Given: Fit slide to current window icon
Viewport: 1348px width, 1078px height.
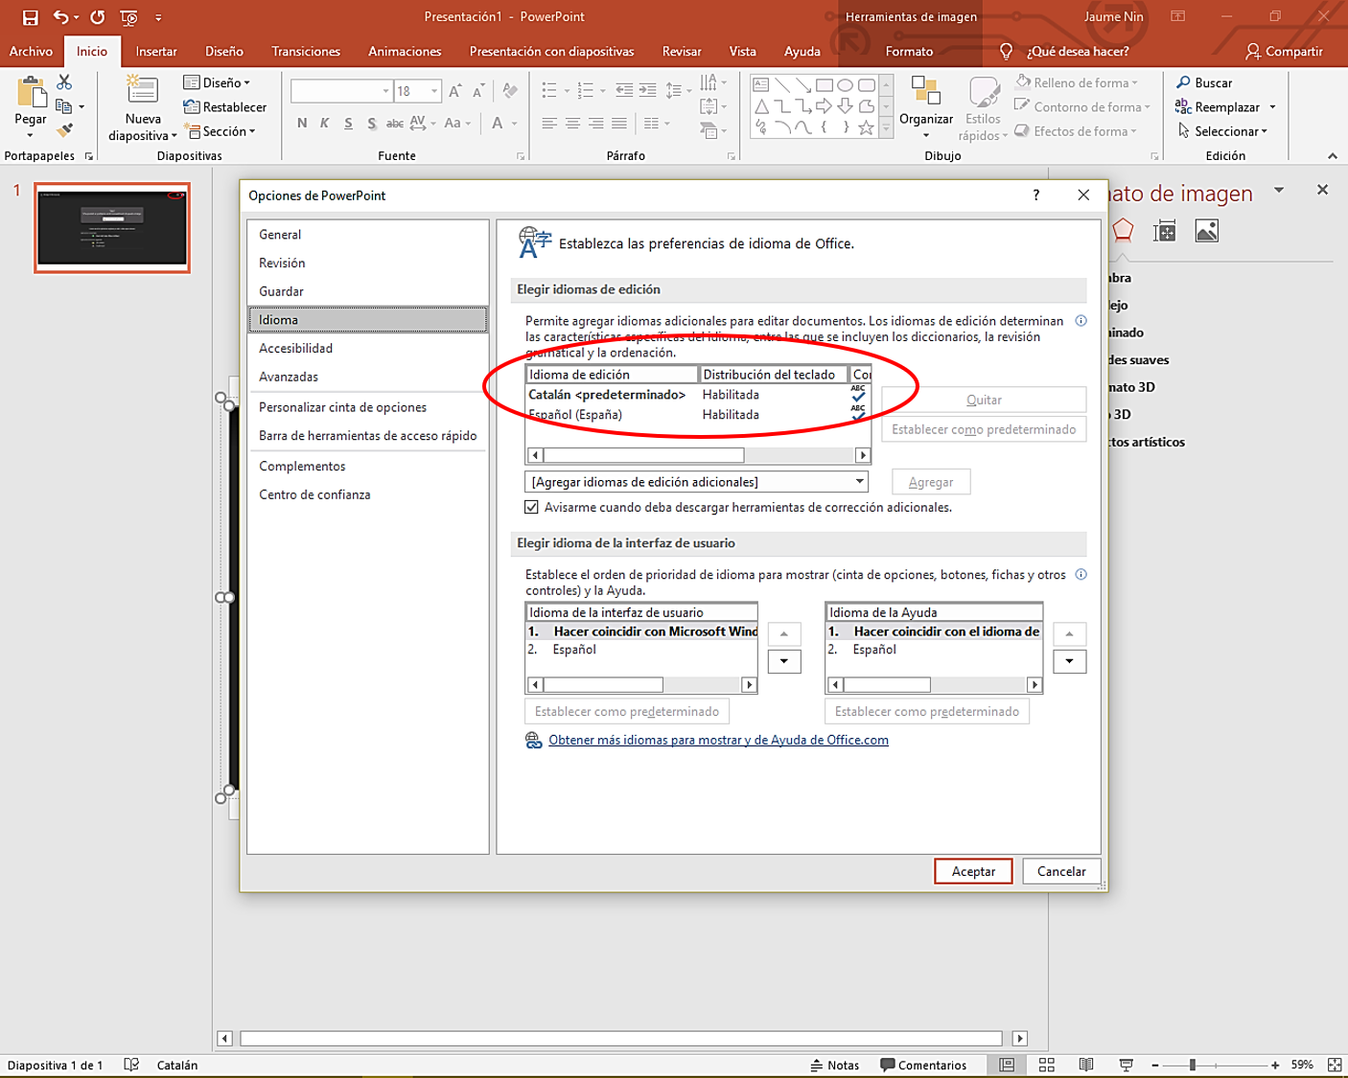Looking at the screenshot, I should [x=1335, y=1065].
